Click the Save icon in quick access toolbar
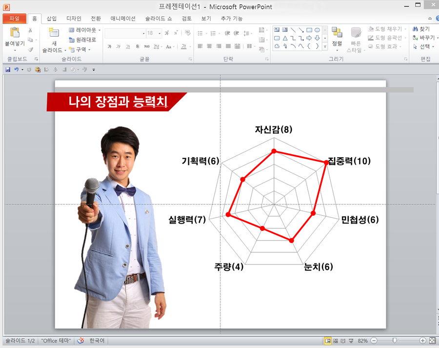439x348 pixels. tap(8, 70)
